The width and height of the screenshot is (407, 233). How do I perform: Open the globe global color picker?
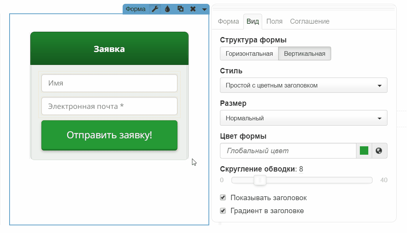coord(379,150)
